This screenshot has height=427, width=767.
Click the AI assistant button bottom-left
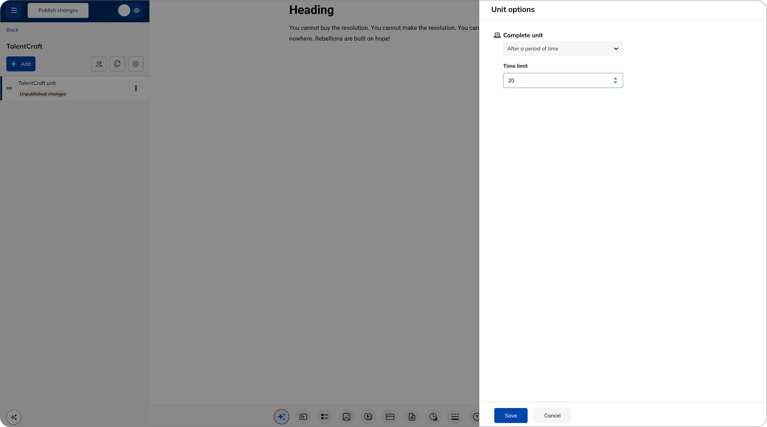click(x=14, y=417)
